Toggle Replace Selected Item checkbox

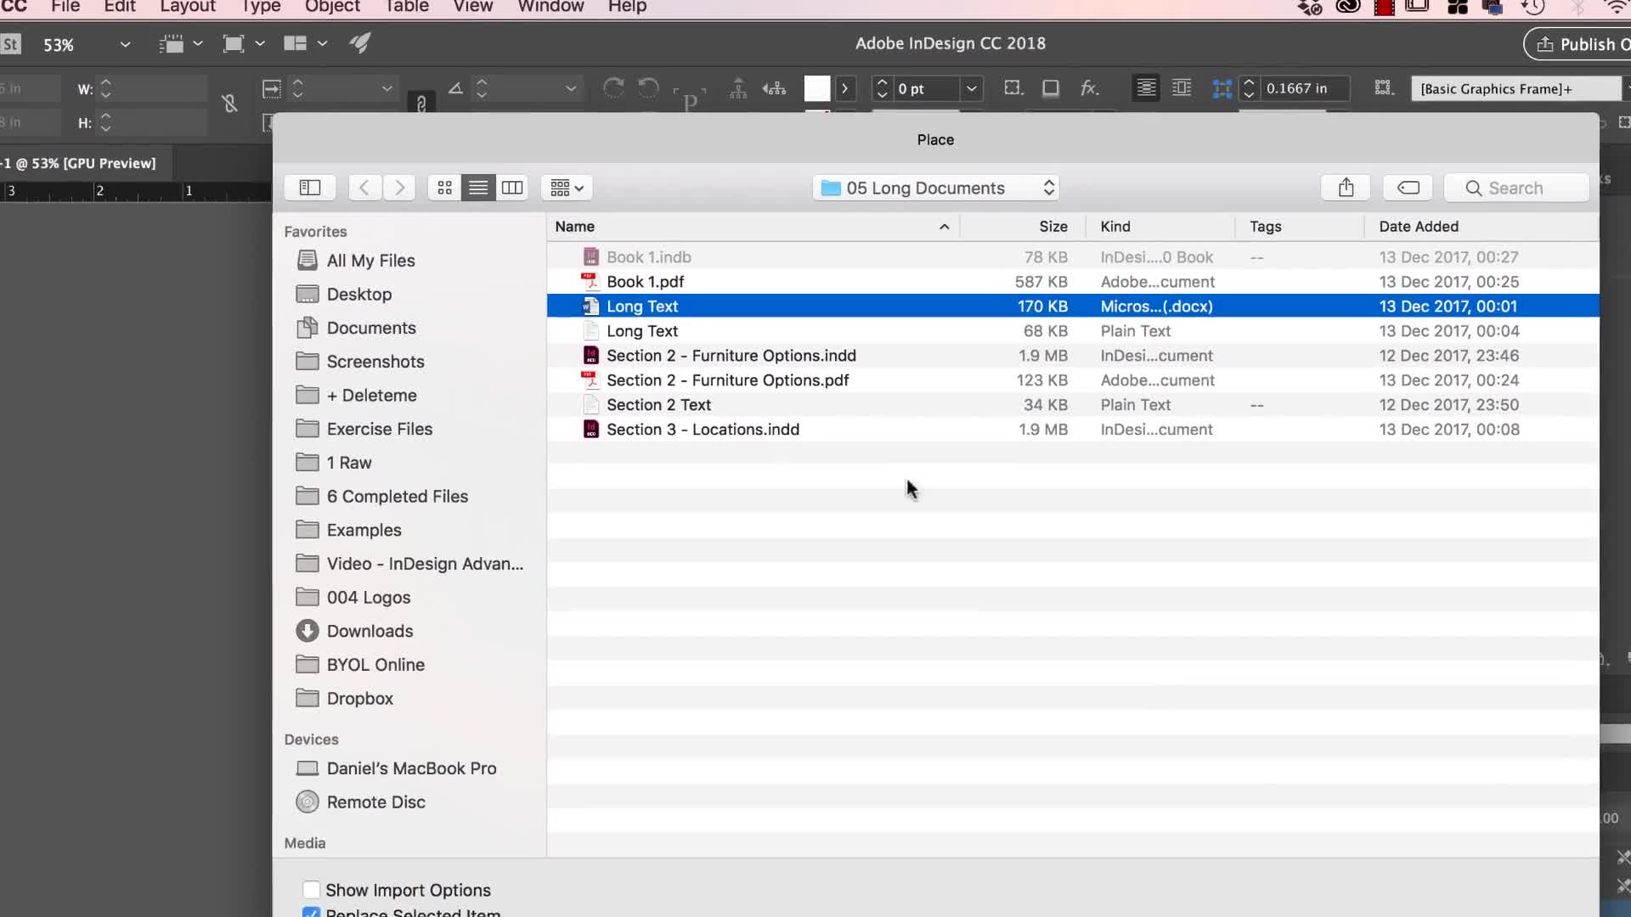pyautogui.click(x=312, y=914)
